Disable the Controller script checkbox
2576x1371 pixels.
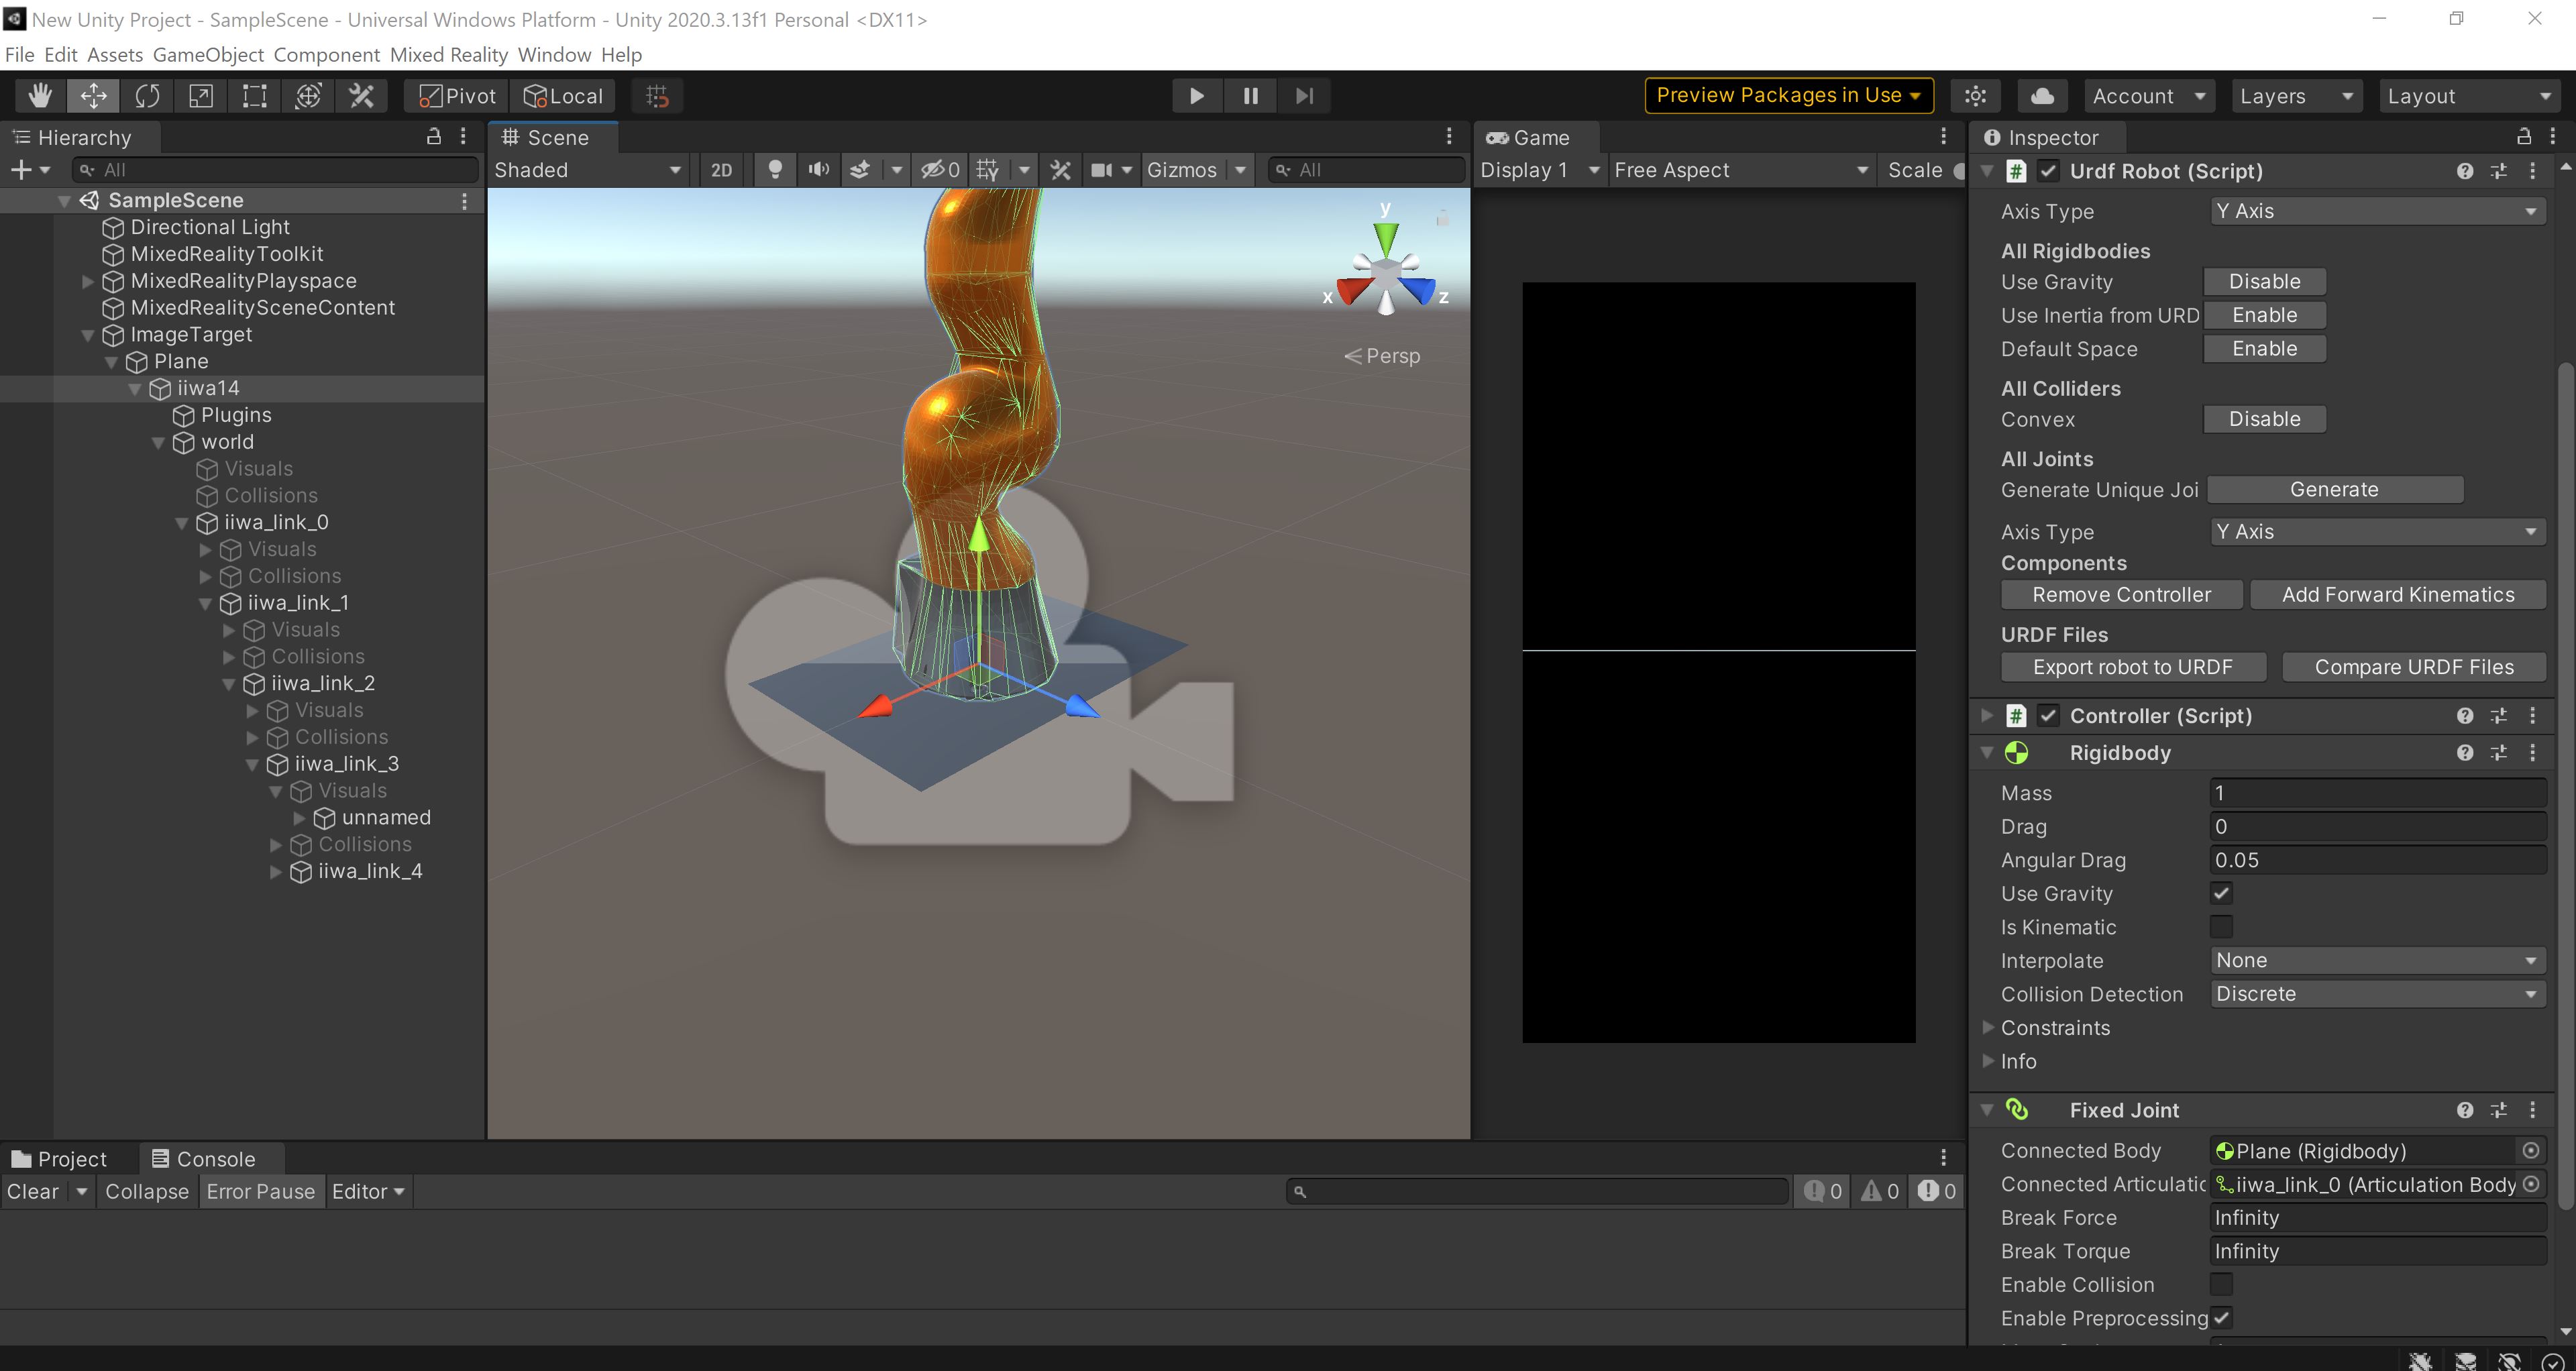[2049, 716]
